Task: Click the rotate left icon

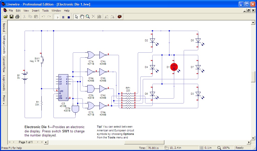Action: pyautogui.click(x=107, y=17)
